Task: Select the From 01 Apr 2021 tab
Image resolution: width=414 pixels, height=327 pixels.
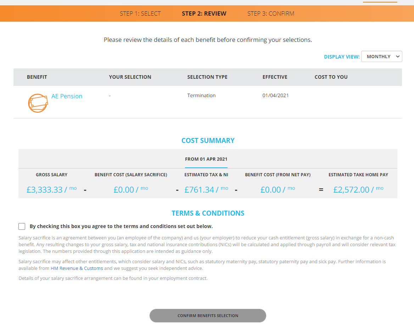Action: 206,159
